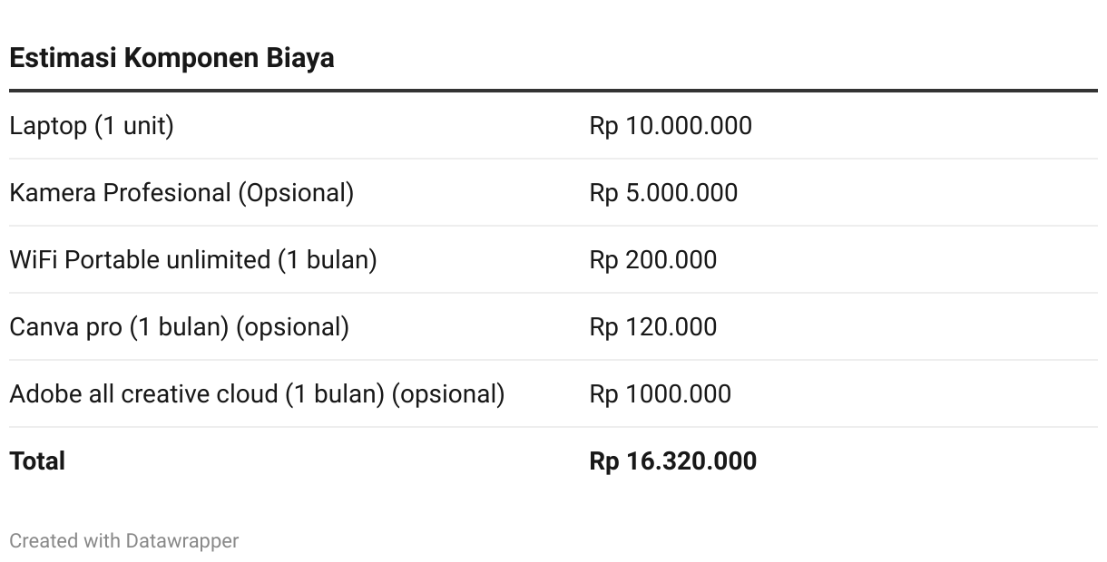The height and width of the screenshot is (562, 1107).
Task: Click the bold "Total" row label
Action: click(x=37, y=461)
